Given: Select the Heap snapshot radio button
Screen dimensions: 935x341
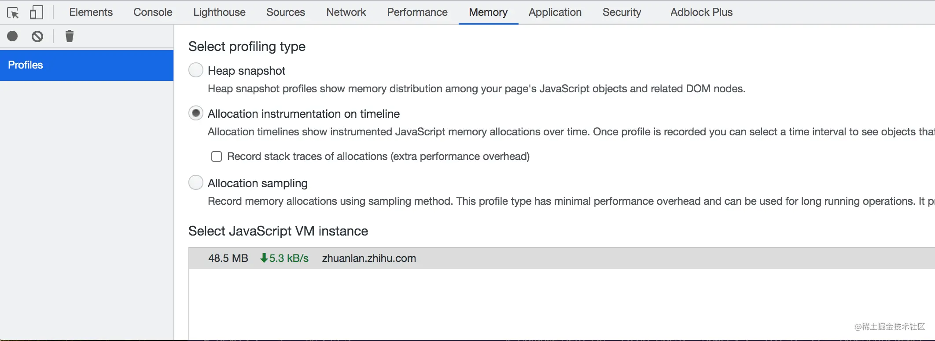Looking at the screenshot, I should click(196, 70).
